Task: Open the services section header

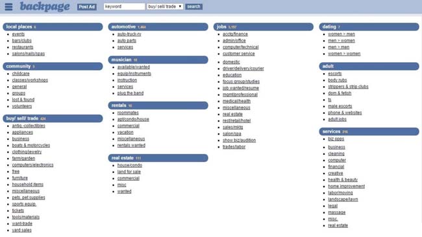Action: pyautogui.click(x=369, y=131)
